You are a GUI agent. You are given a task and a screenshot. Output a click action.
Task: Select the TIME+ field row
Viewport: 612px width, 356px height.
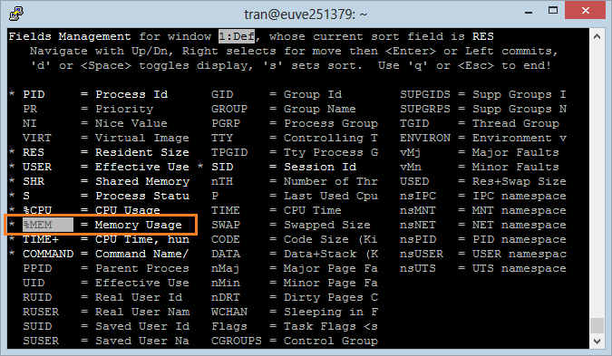106,239
